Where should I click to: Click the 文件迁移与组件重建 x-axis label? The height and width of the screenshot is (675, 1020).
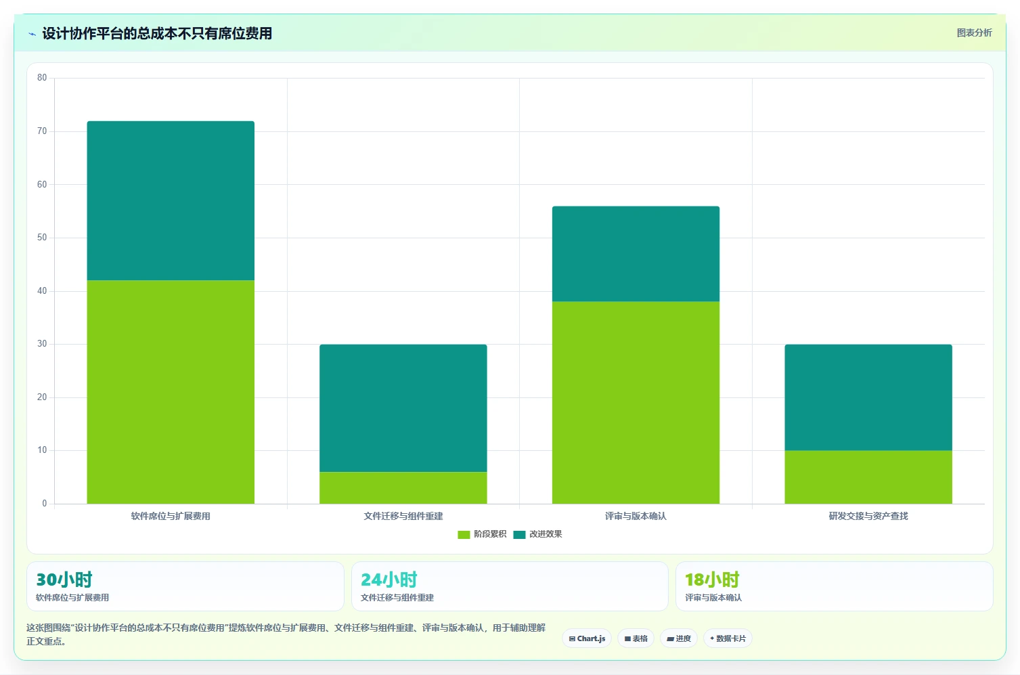tap(403, 516)
